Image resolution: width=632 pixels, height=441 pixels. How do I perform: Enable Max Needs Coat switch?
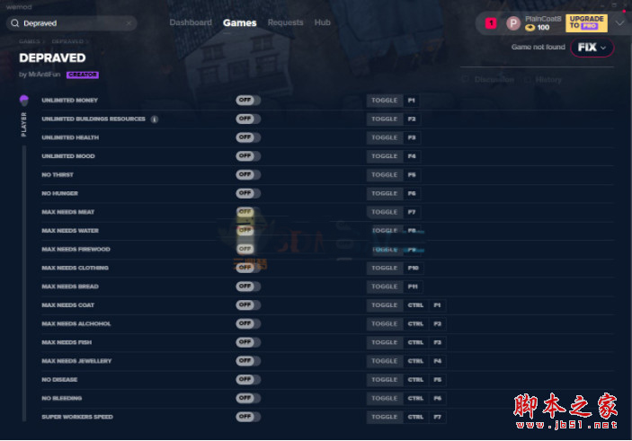[x=248, y=304]
